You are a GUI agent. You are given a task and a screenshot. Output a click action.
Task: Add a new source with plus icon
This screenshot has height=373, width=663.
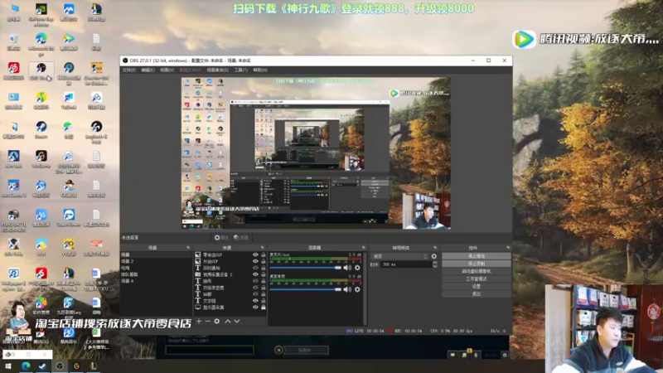(x=199, y=322)
